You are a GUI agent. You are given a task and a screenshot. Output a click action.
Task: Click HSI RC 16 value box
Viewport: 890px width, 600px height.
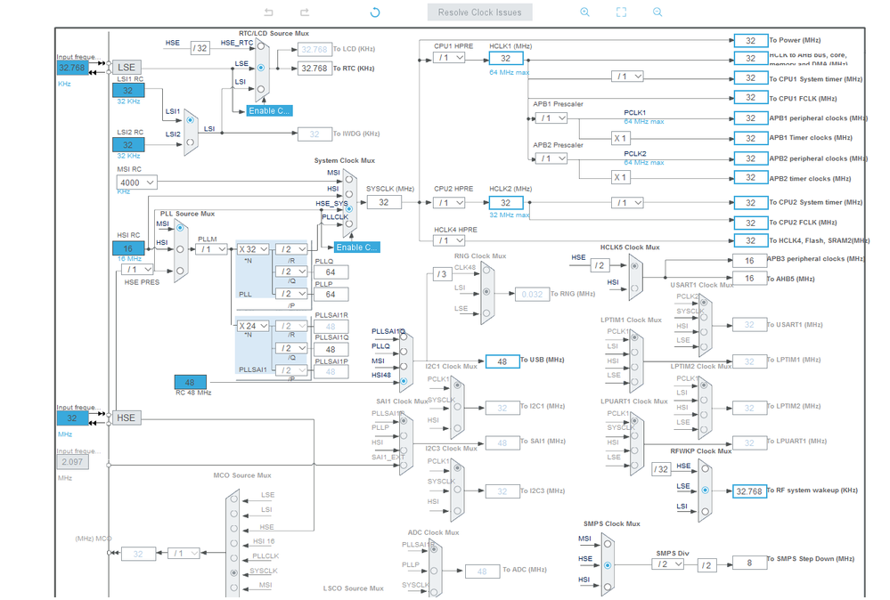128,248
